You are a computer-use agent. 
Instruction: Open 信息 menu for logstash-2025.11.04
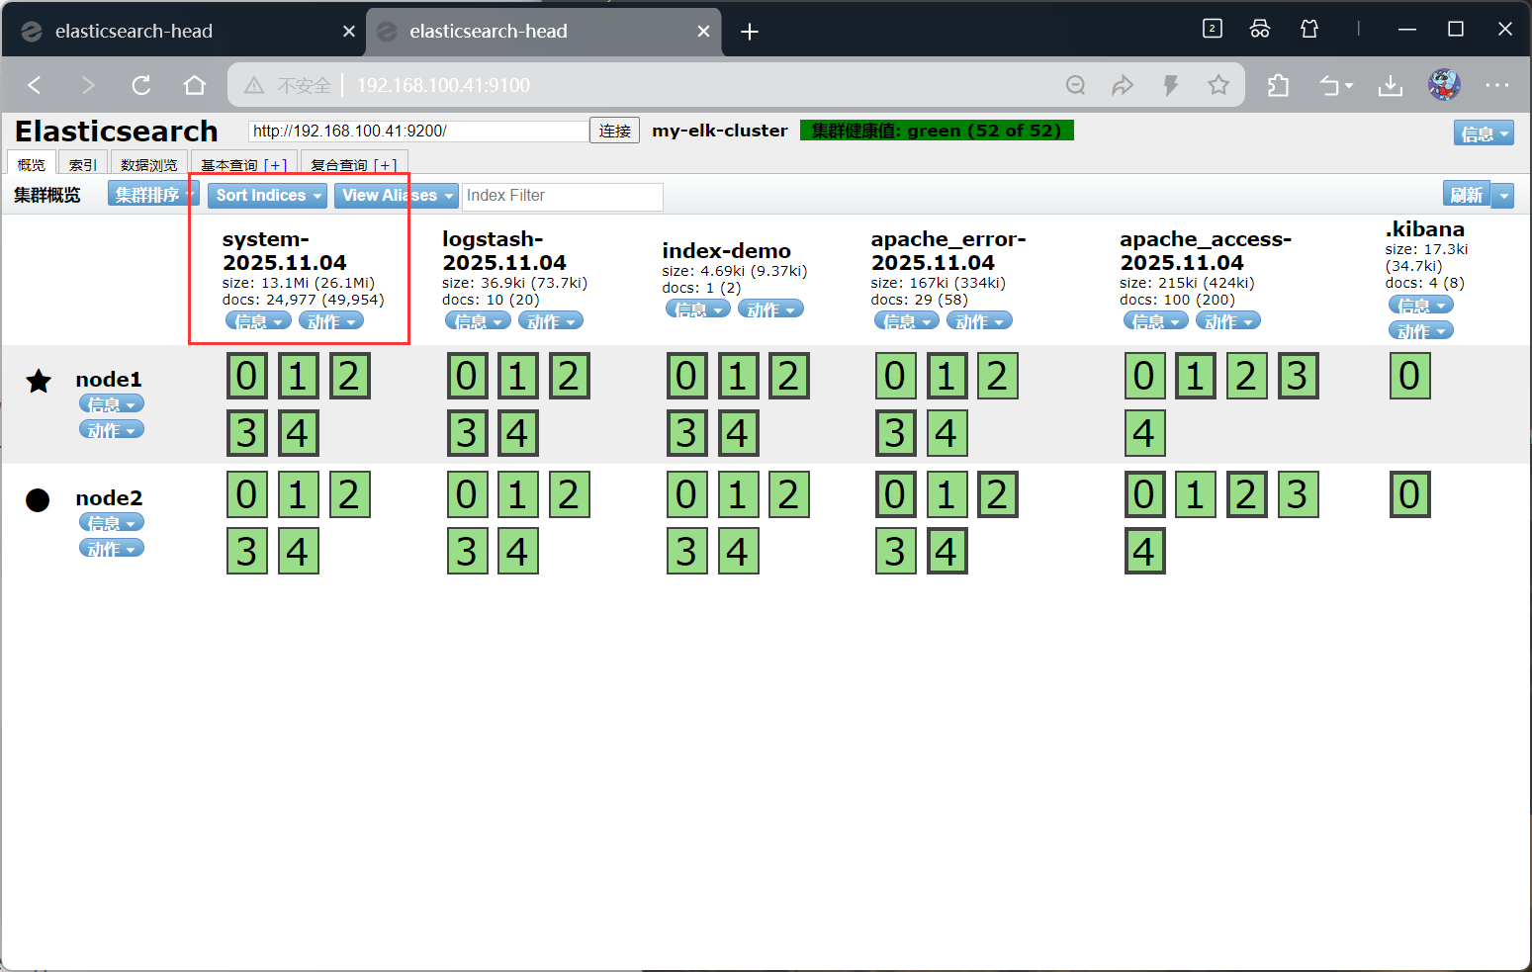tap(478, 321)
